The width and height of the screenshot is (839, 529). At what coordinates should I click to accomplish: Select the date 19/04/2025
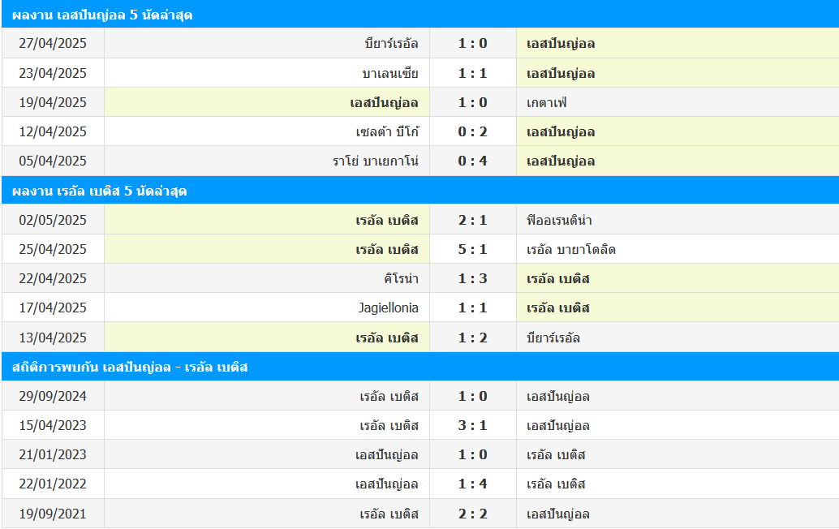pos(53,103)
